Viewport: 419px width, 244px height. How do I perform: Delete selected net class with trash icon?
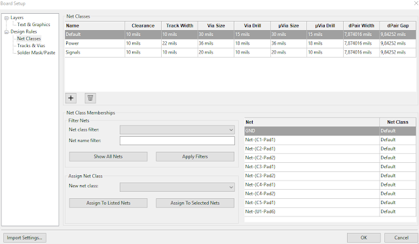[x=90, y=98]
